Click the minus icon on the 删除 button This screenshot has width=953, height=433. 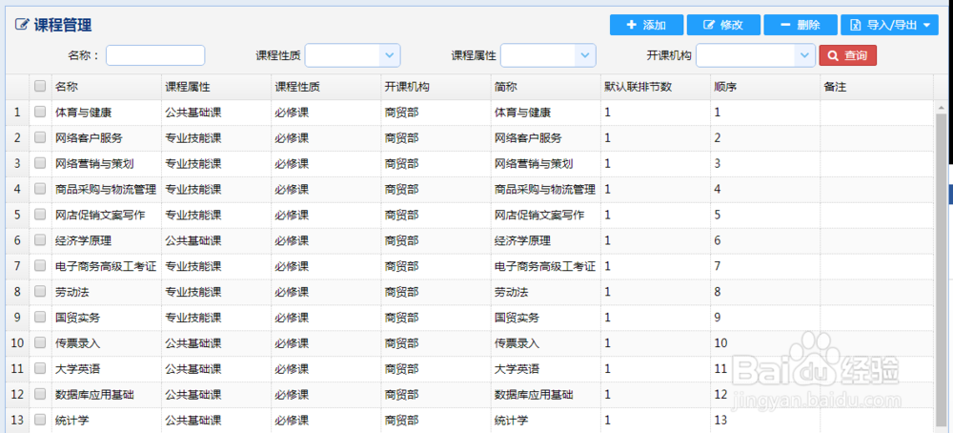(x=785, y=25)
